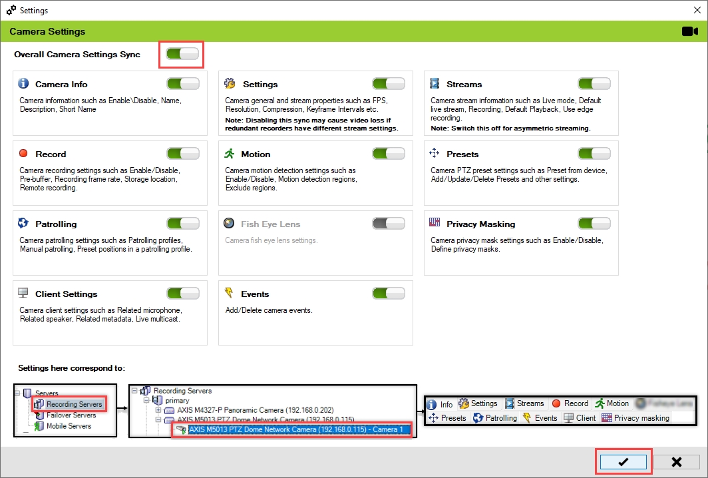This screenshot has width=708, height=478.
Task: Click the Camera Info blue info icon
Action: tap(23, 84)
